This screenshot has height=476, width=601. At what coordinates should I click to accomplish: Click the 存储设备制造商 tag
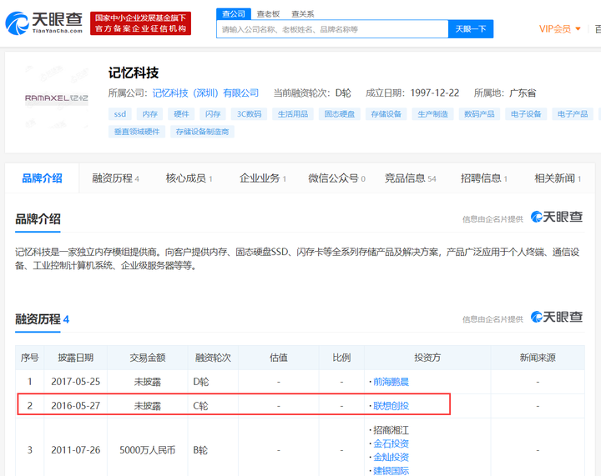pos(202,132)
